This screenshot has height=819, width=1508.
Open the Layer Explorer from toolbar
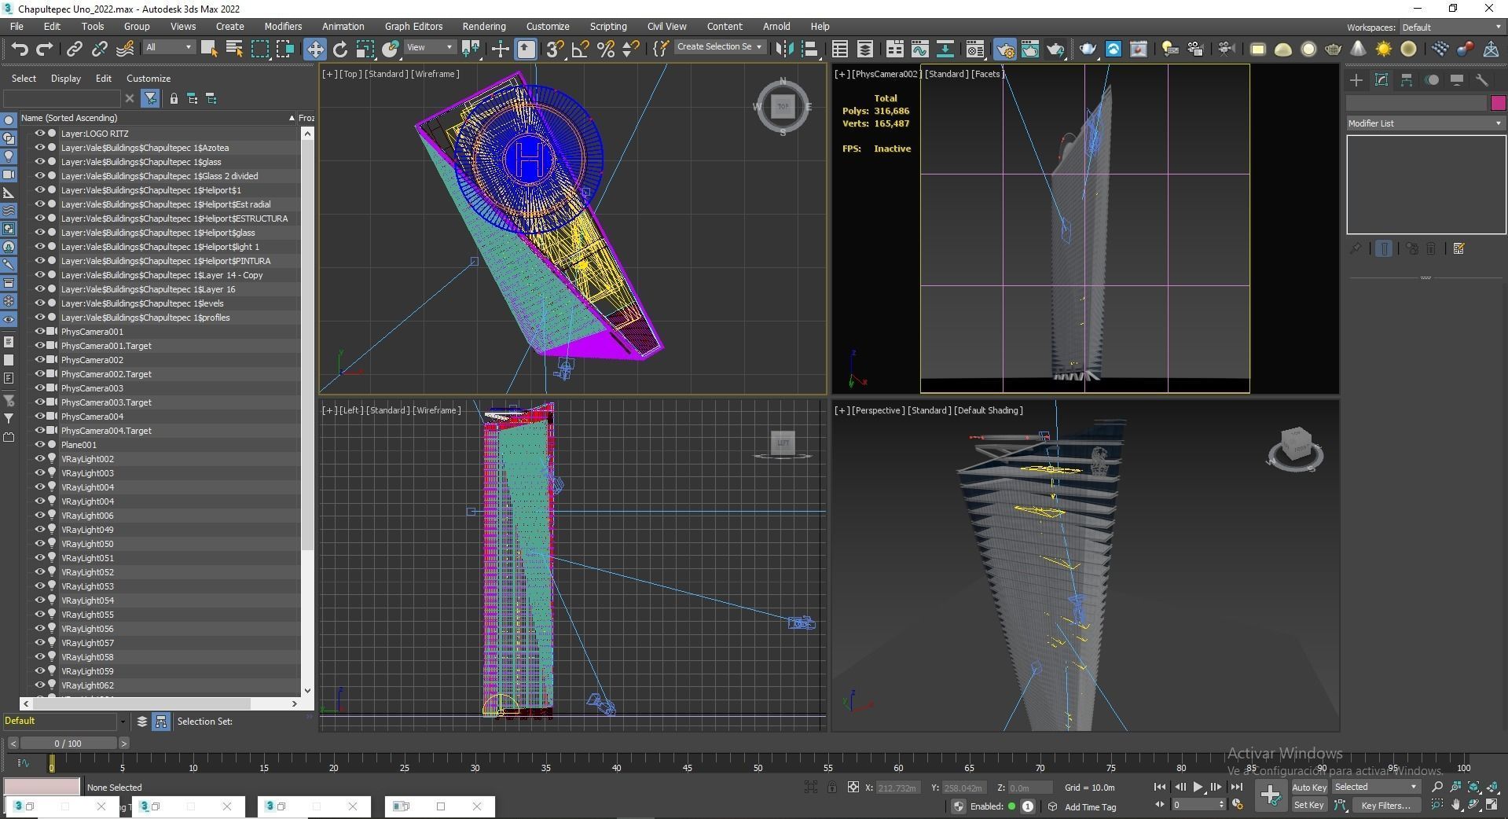coord(864,49)
